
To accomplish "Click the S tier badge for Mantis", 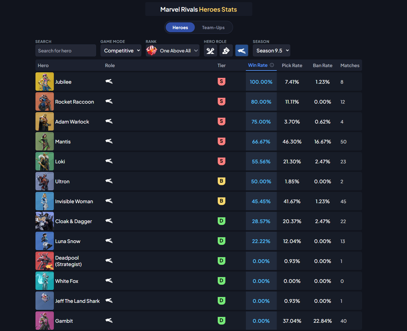I will click(221, 141).
